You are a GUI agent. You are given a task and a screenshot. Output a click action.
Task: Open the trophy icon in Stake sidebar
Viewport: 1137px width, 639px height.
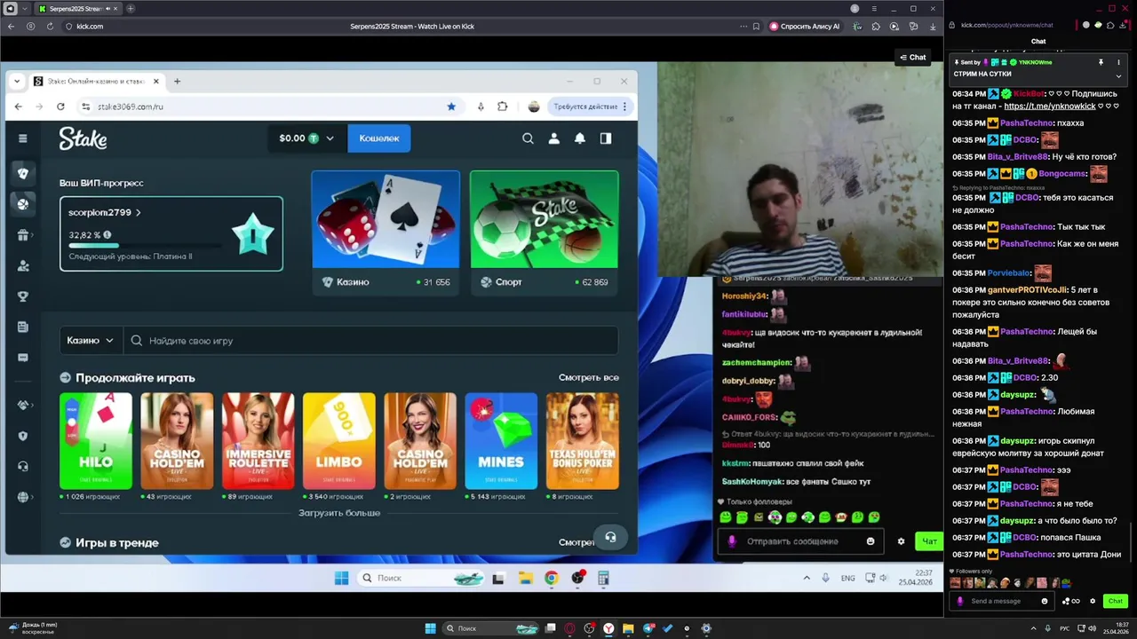pyautogui.click(x=23, y=296)
